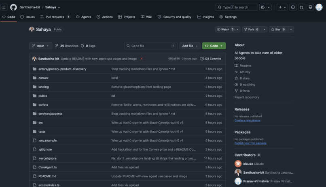The width and height of the screenshot is (326, 187).
Task: Switch to the Actions tab
Action: (x=105, y=17)
